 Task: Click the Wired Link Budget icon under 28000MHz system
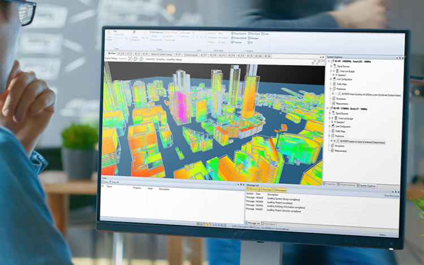coord(337,71)
